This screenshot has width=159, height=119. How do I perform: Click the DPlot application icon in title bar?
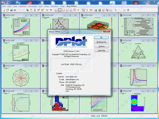coord(3,2)
